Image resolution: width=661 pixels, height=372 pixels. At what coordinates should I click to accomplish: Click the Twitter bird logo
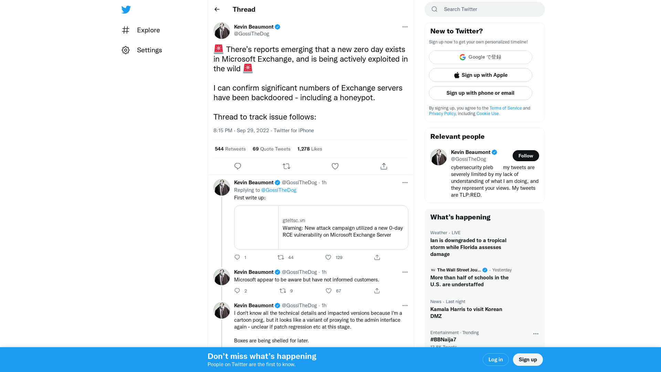click(x=126, y=9)
